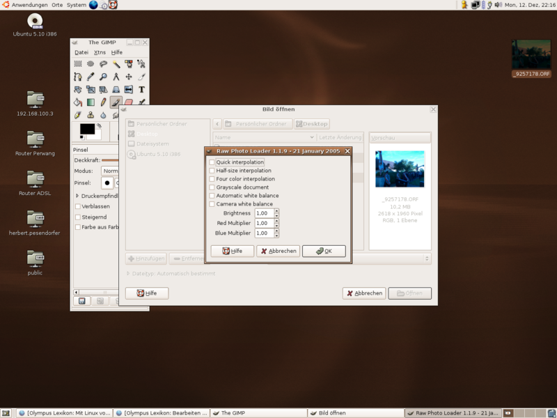The height and width of the screenshot is (418, 557).
Task: Switch to the Eraser tool
Action: pyautogui.click(x=128, y=102)
